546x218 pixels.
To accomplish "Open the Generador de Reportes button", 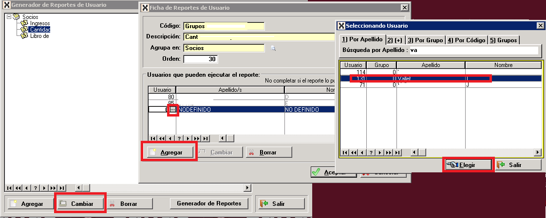I will (209, 203).
